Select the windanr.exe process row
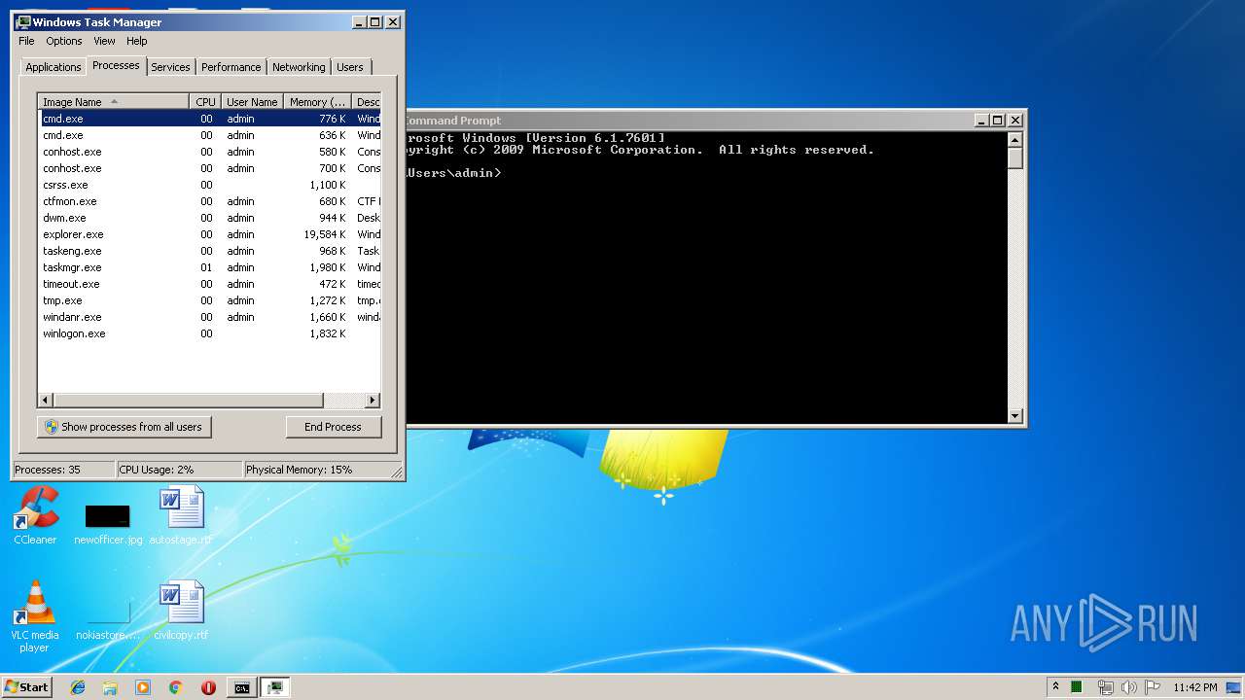Screen dimensions: 1245x700 (x=209, y=317)
